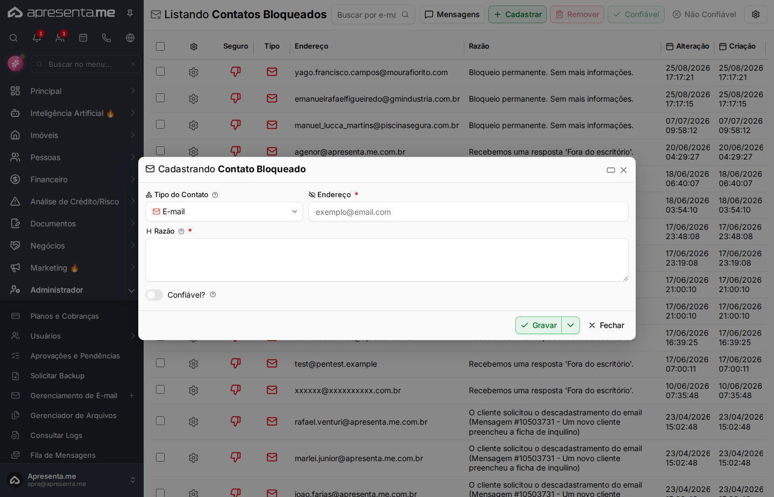
Task: Open notifications bell icon
Action: [37, 38]
